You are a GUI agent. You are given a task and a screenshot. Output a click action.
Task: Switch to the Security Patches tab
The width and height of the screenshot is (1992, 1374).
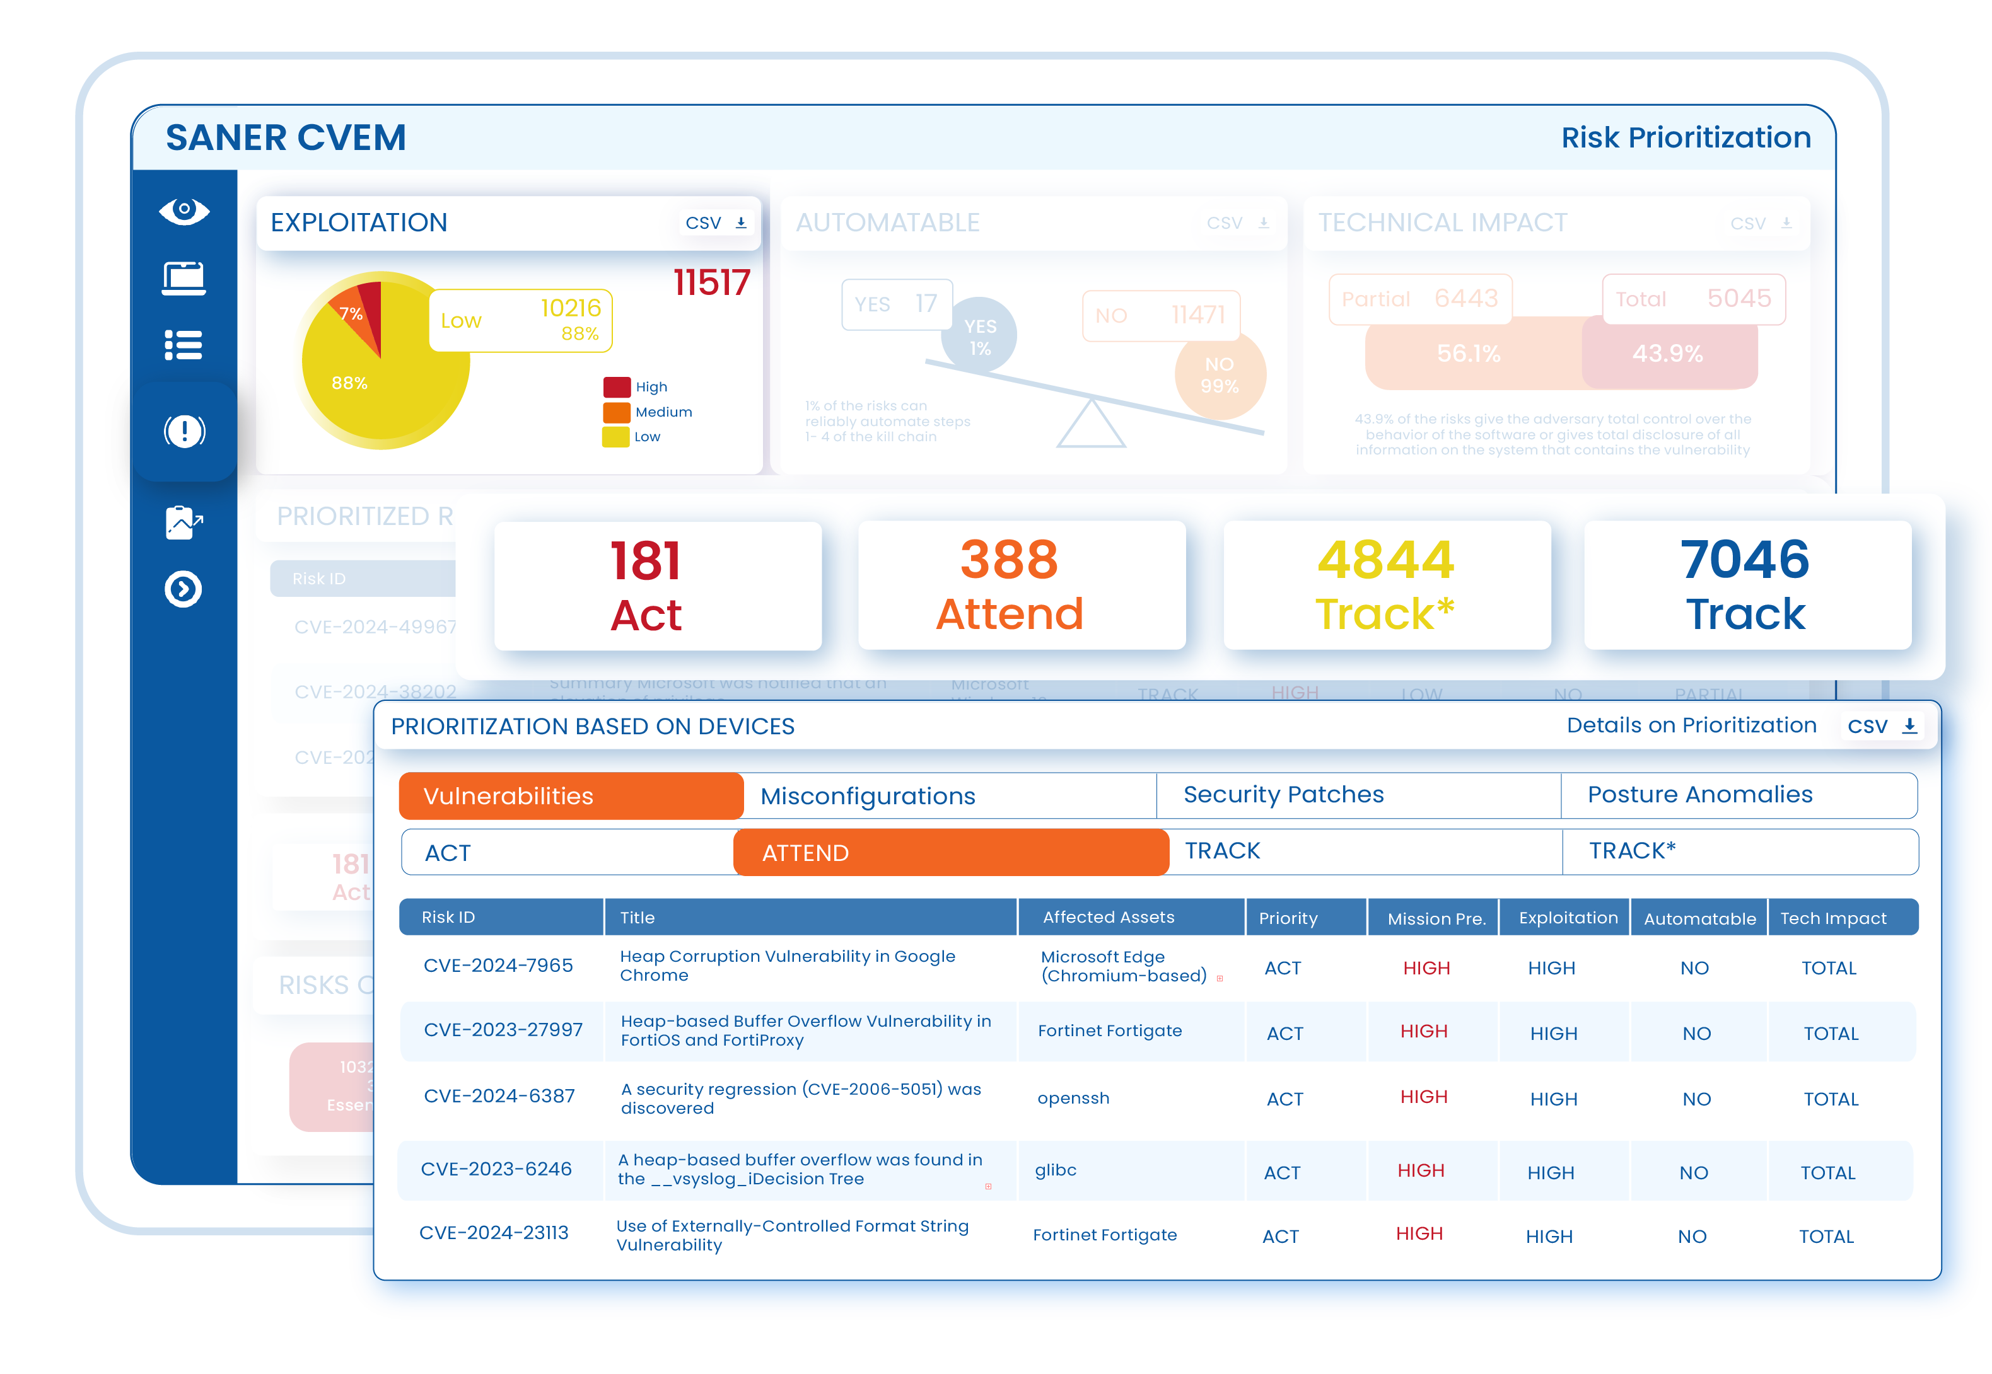point(1283,794)
